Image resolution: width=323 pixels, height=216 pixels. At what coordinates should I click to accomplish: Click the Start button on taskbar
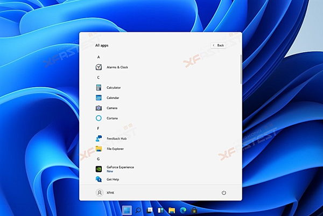(x=127, y=210)
